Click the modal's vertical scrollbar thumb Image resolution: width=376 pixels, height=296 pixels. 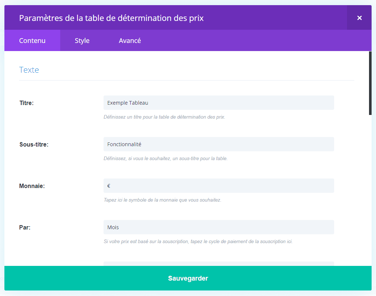pyautogui.click(x=370, y=83)
